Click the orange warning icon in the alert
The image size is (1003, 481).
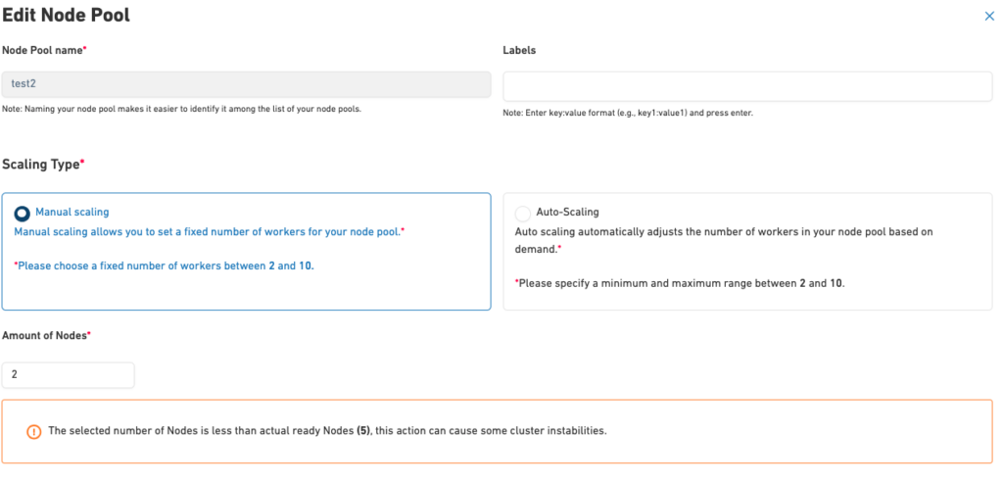[33, 431]
